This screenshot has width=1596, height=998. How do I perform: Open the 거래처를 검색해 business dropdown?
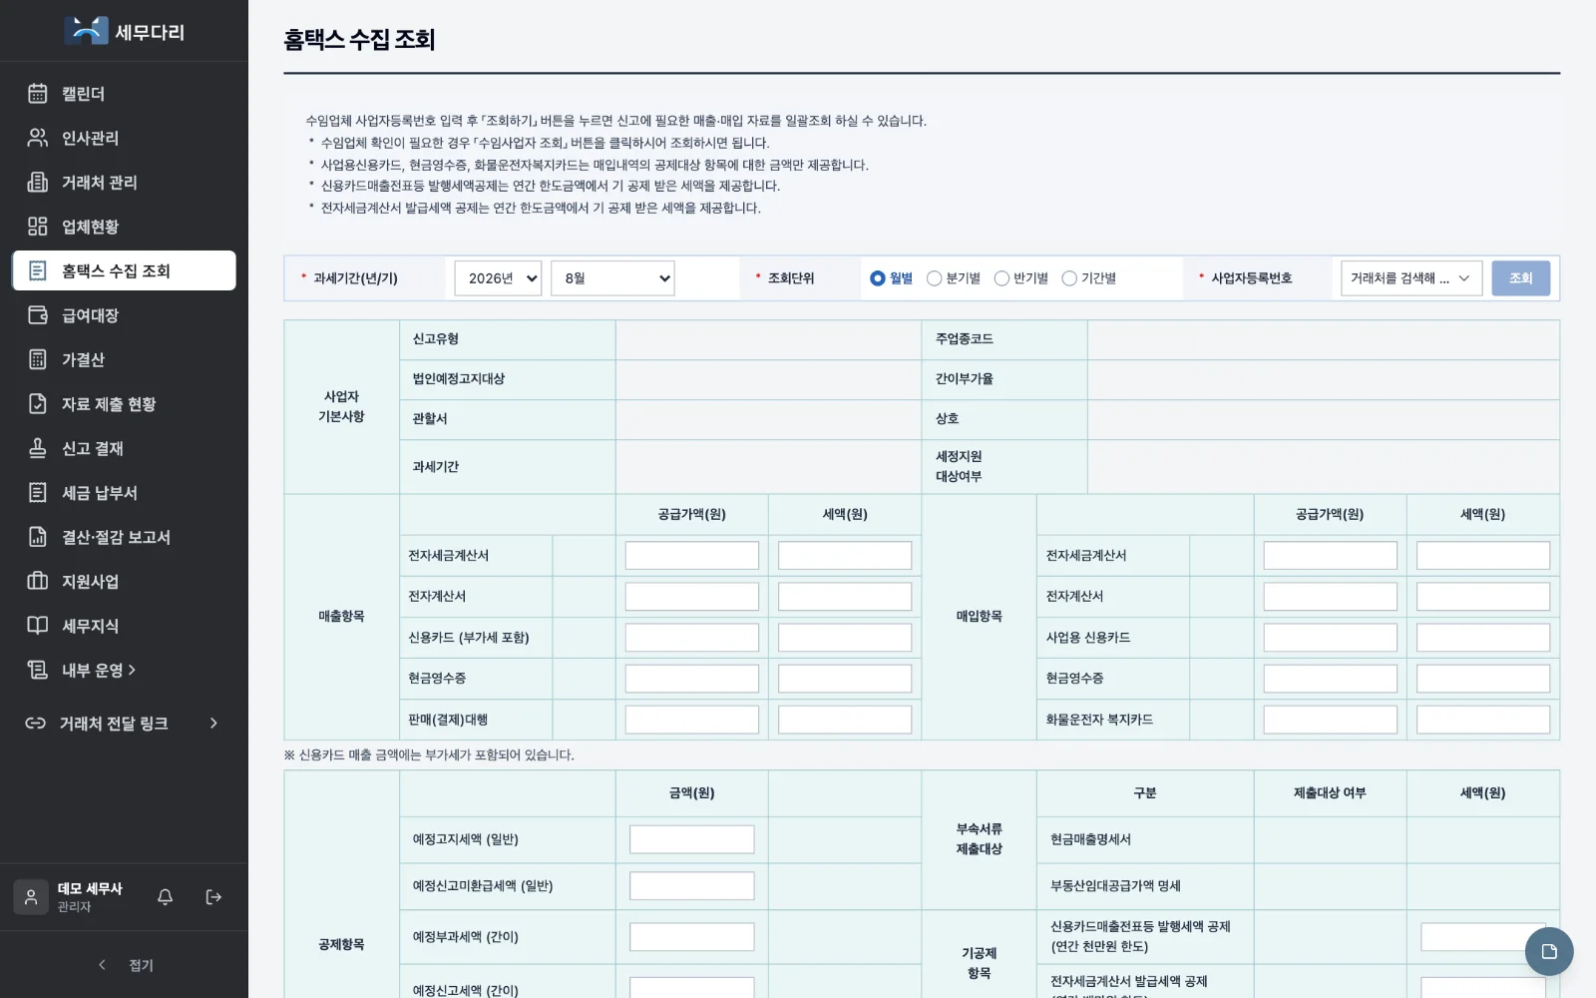tap(1411, 278)
